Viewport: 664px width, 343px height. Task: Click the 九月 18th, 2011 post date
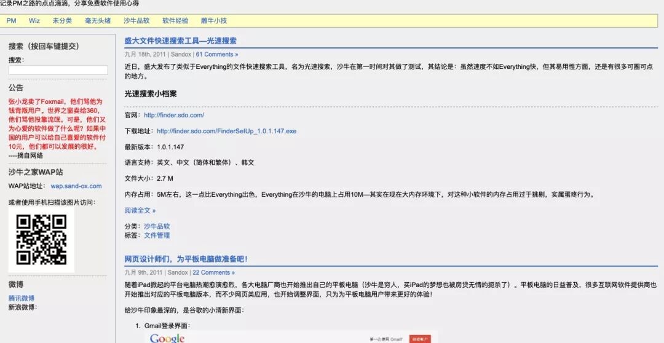(x=145, y=54)
